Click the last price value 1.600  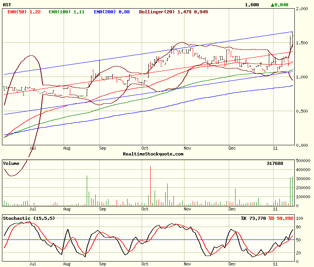(252, 5)
